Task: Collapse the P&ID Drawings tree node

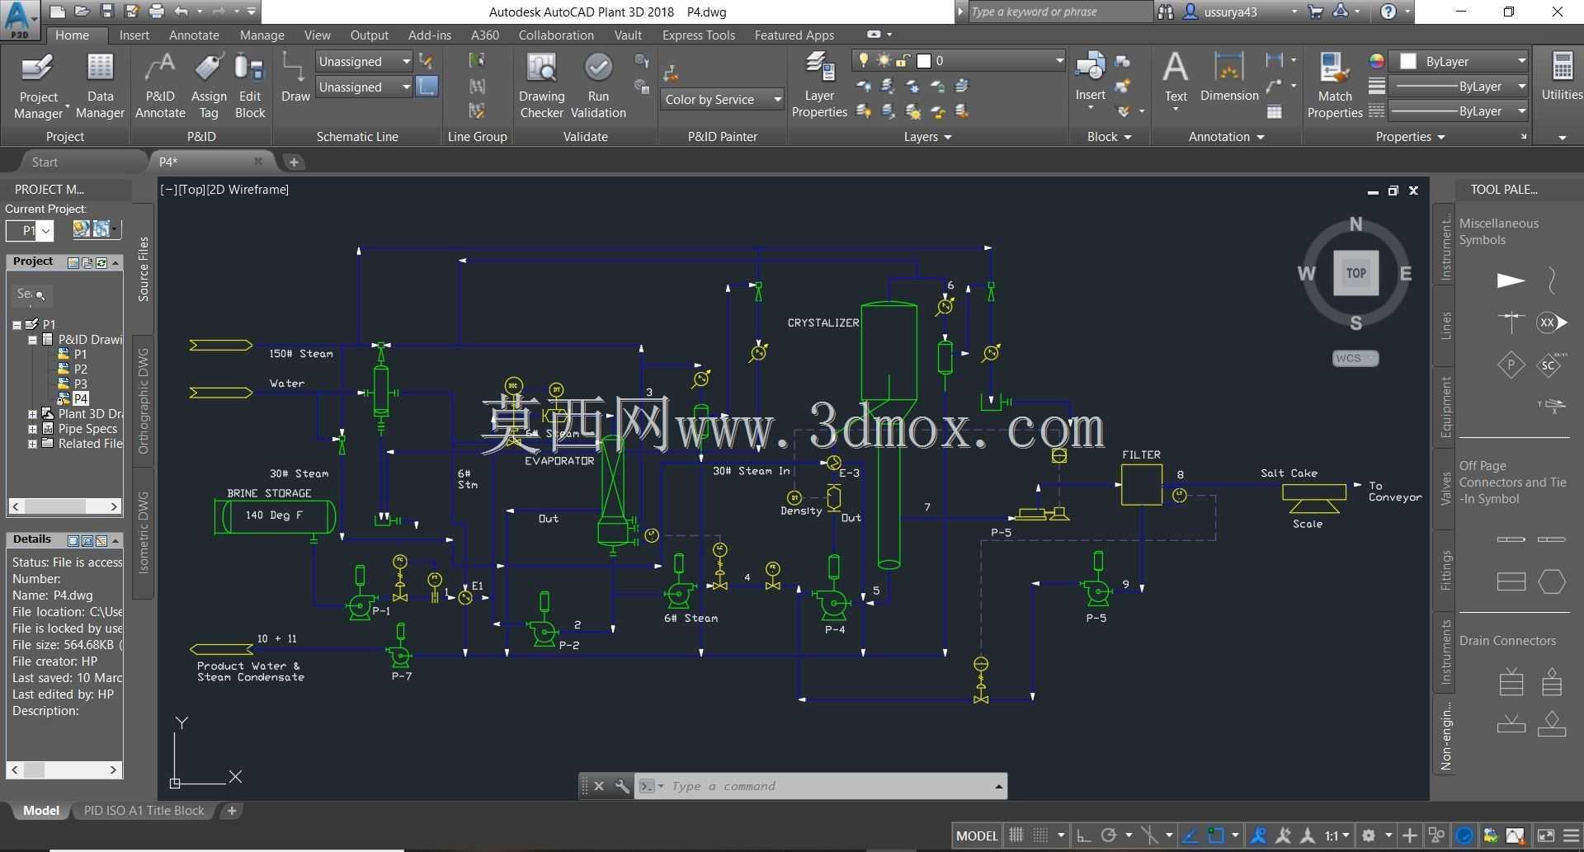Action: coord(32,339)
